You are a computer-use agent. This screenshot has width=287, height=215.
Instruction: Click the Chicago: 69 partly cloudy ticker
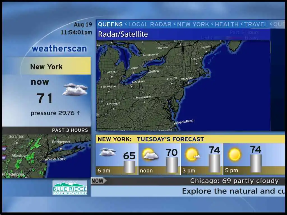coord(234,181)
